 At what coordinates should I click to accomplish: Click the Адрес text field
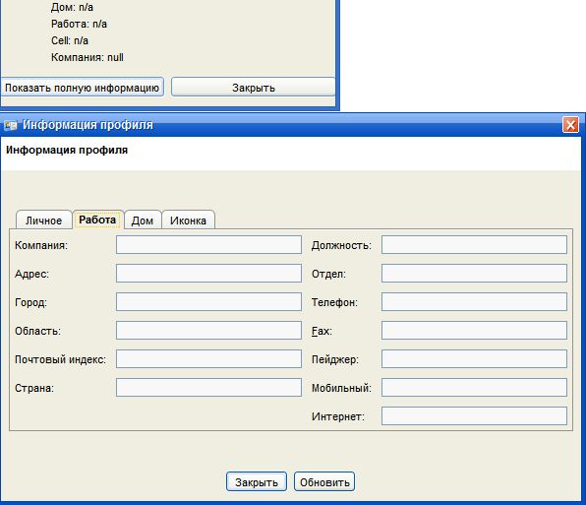coord(208,273)
